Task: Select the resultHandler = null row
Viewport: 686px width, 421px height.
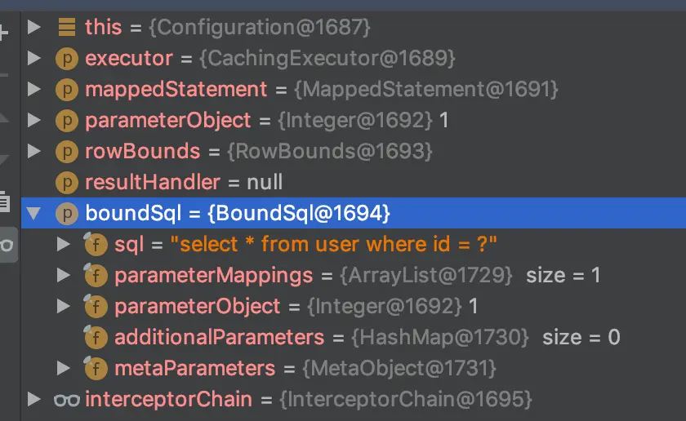Action: point(354,182)
